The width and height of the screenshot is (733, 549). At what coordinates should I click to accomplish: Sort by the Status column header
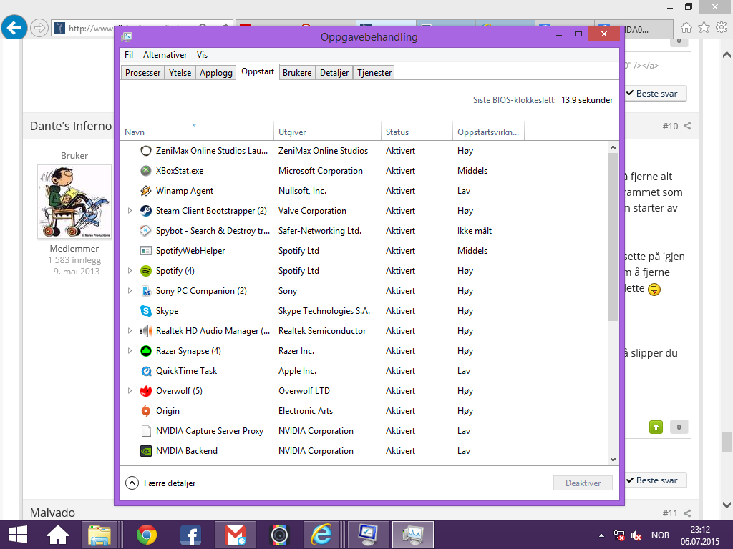tap(417, 132)
